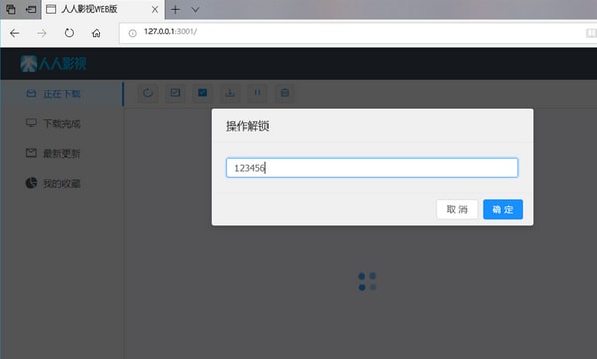The height and width of the screenshot is (359, 597).
Task: Close the 人人影视WEB版 tab
Action: coord(155,10)
